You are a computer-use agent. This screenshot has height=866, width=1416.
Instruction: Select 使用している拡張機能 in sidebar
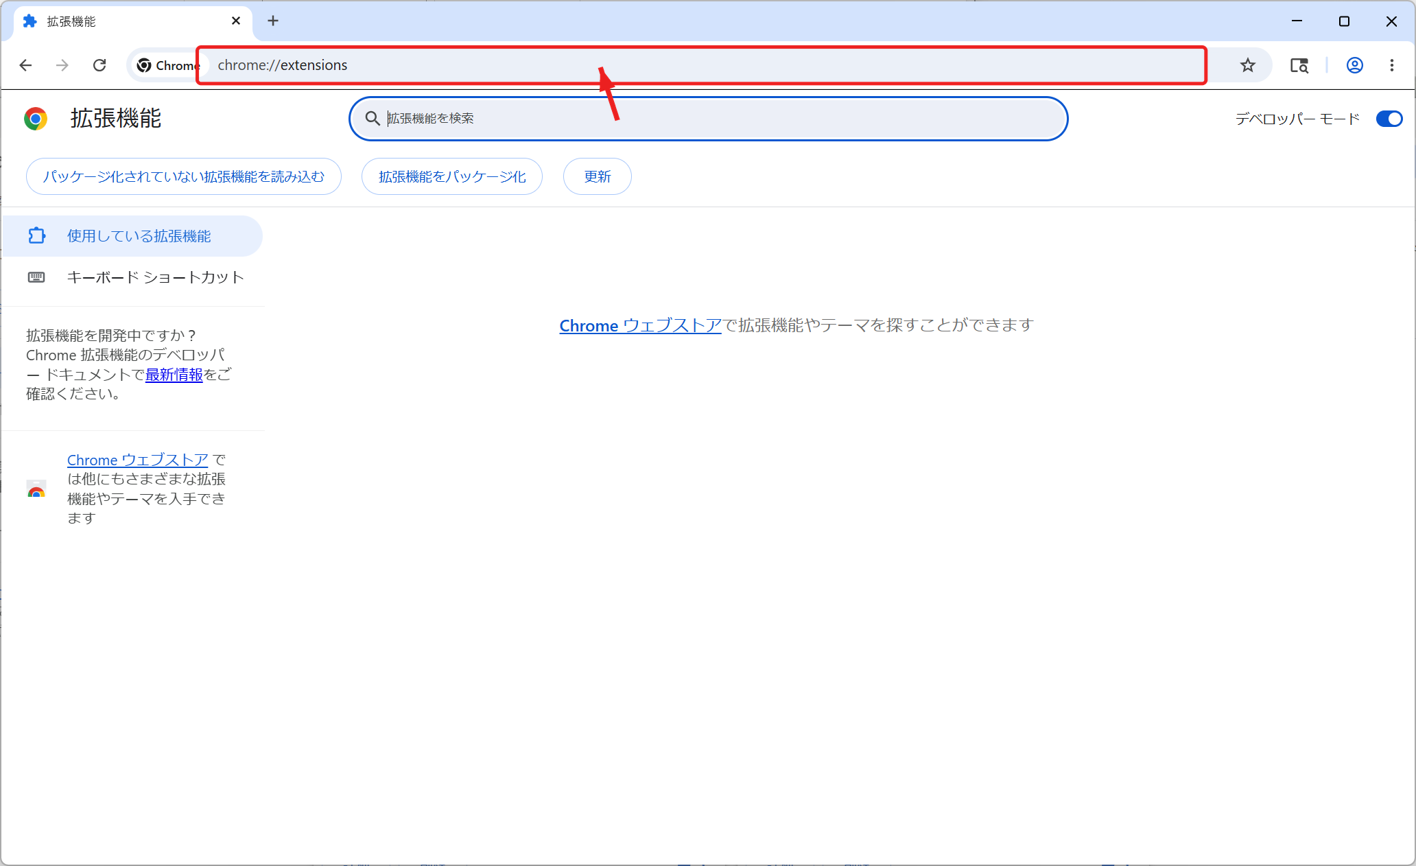[x=133, y=236]
